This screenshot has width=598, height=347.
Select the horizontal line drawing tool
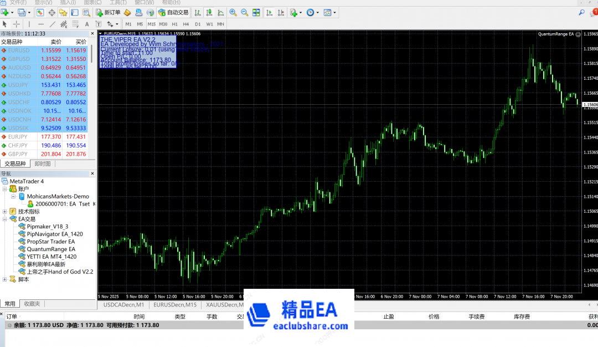(41, 24)
